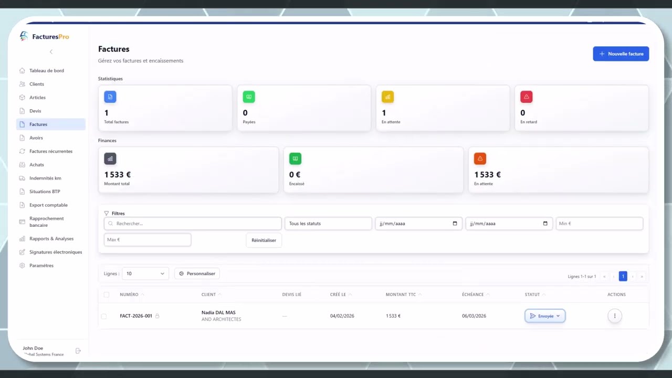
Task: Click the Nouvelle facture button
Action: pos(621,54)
